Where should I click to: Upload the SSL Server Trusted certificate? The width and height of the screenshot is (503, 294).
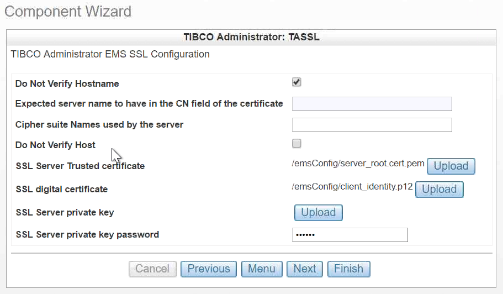451,166
